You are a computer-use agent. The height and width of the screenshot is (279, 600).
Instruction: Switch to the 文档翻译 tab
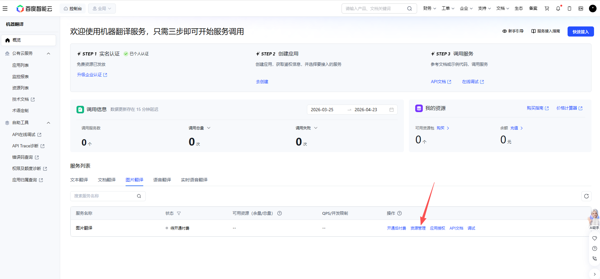107,180
